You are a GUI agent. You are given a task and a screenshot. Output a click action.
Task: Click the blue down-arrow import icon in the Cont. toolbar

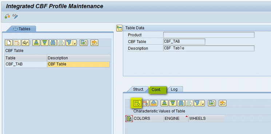tap(153, 103)
